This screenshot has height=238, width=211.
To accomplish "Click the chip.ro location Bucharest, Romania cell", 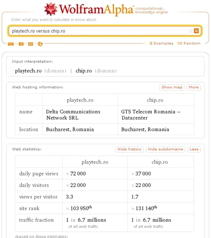I will pyautogui.click(x=156, y=129).
